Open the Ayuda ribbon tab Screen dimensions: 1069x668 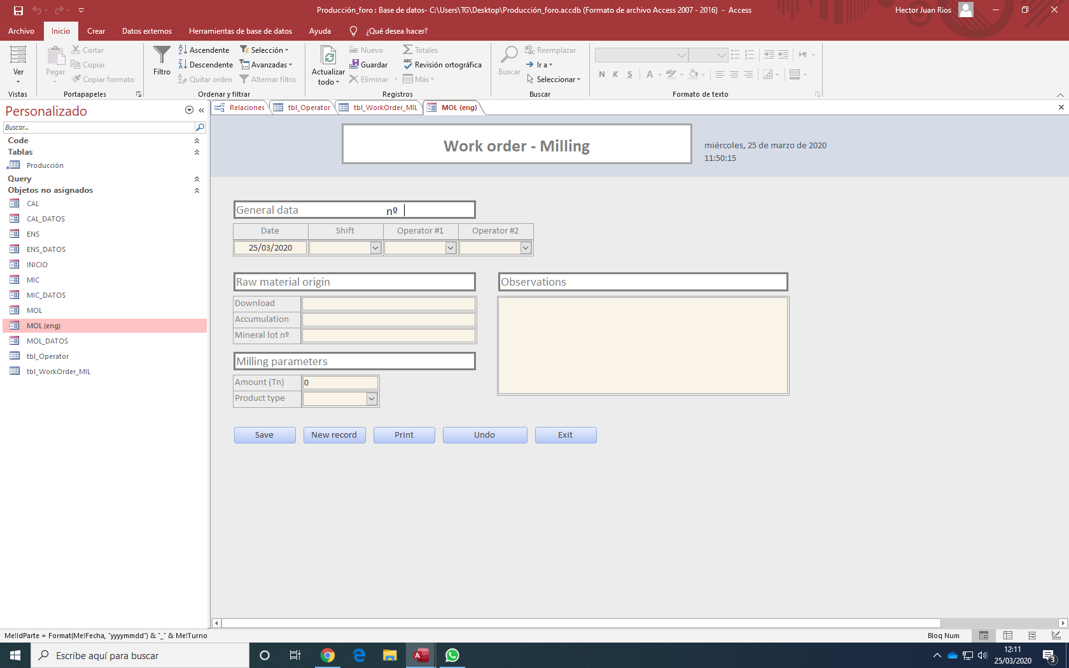[320, 31]
